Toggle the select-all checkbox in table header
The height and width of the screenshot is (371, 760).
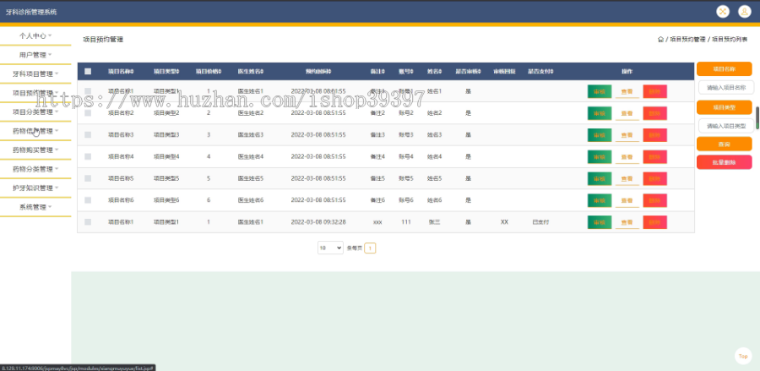(88, 71)
